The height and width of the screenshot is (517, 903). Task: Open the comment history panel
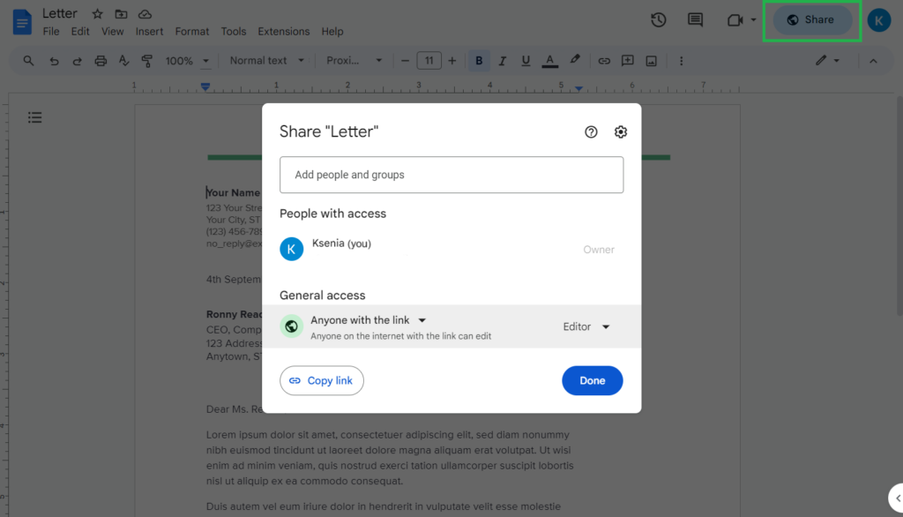click(x=695, y=19)
